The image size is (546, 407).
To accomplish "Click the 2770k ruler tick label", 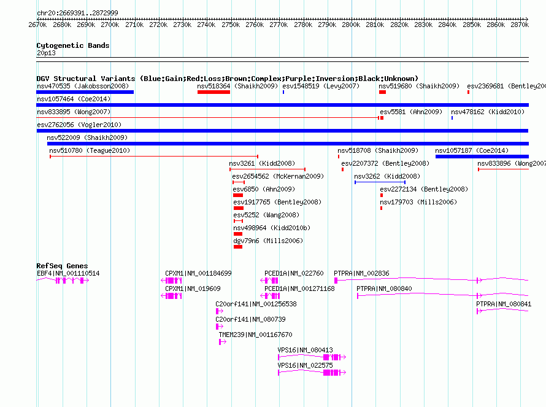I will tap(279, 25).
